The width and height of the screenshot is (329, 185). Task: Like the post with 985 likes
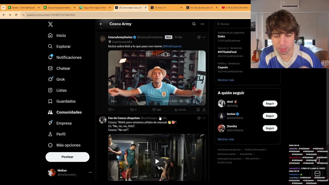tap(157, 110)
